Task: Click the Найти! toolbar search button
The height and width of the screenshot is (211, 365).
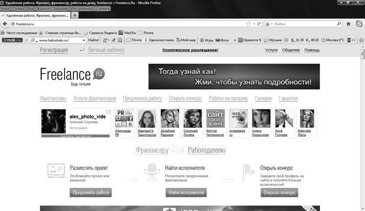Action: [x=94, y=40]
